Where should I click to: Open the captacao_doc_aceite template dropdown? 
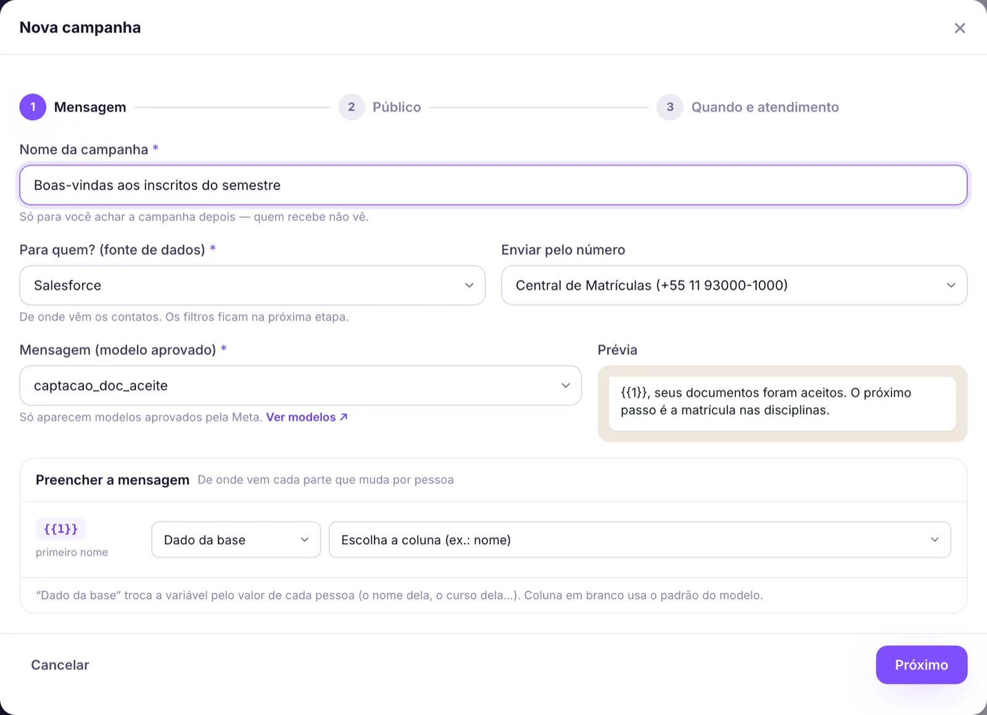(x=300, y=386)
